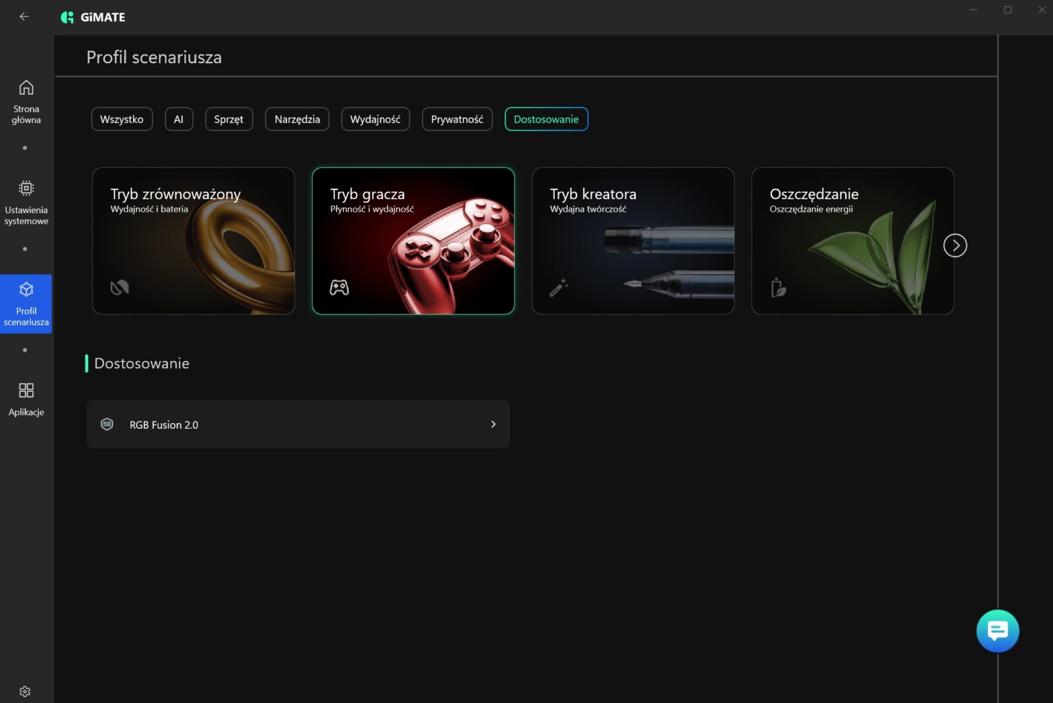Enable Tryb kreatora profile card
1053x703 pixels.
pos(632,241)
